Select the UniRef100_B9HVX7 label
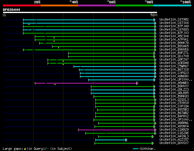The height and width of the screenshot is (151, 194). 174,86
